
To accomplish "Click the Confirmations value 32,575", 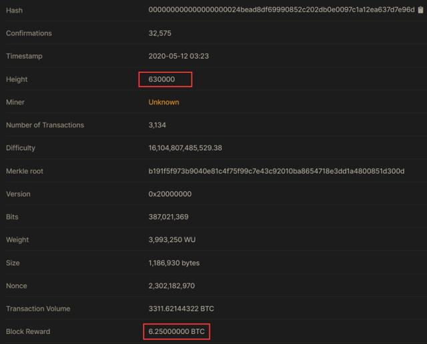I will (x=160, y=33).
